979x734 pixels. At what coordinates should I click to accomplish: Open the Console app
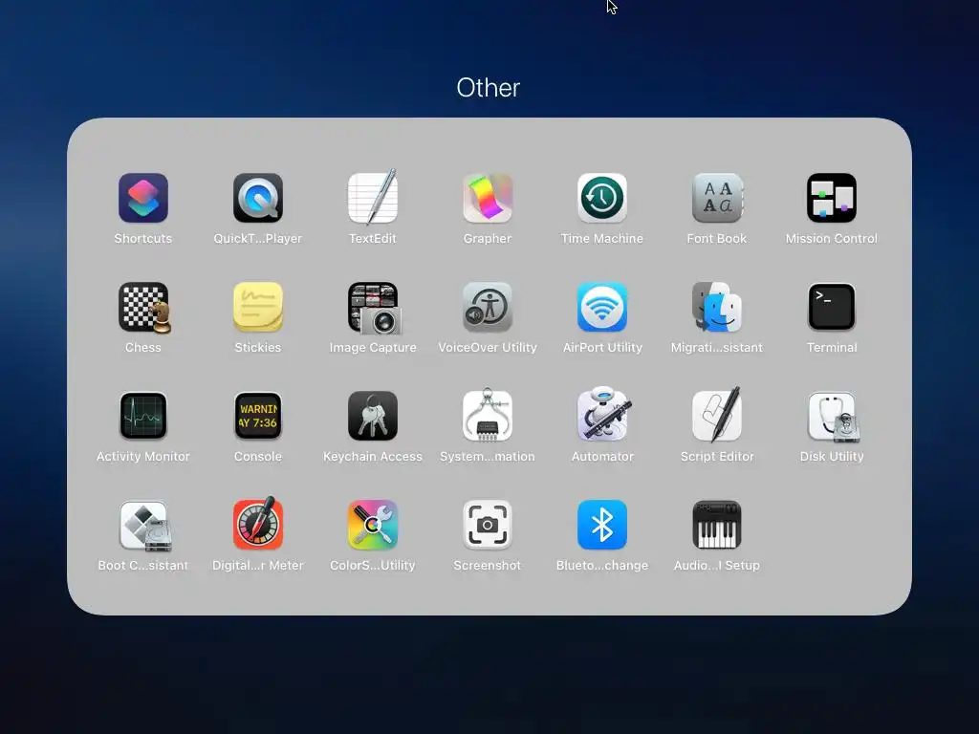(x=258, y=416)
